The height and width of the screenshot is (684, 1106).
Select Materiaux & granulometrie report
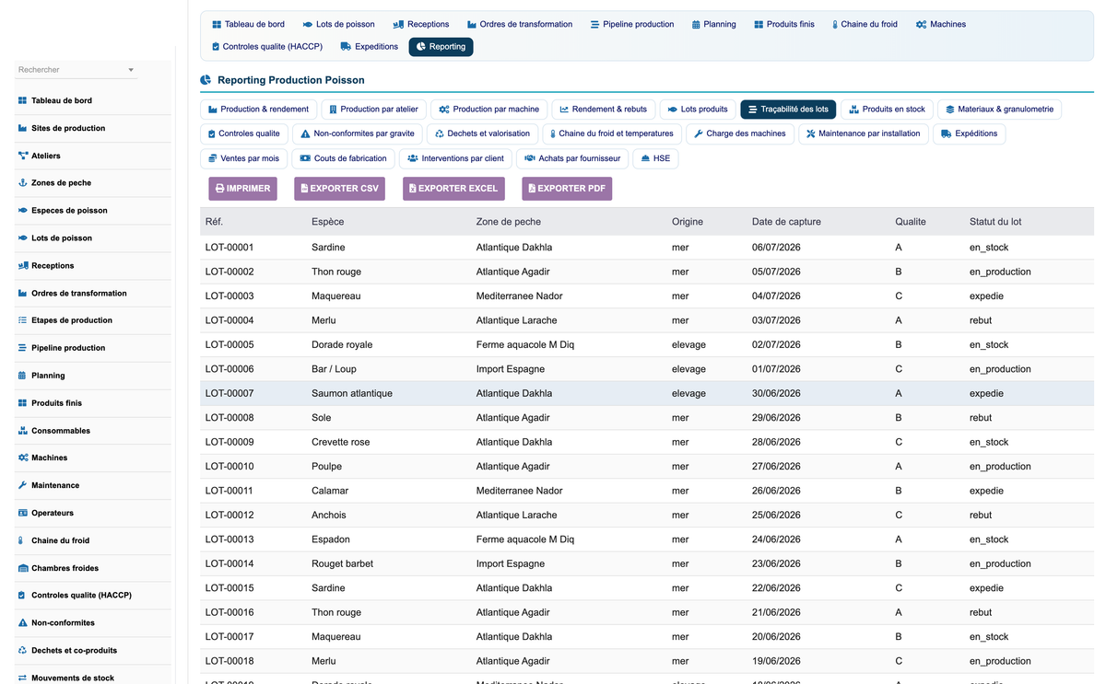[1000, 110]
